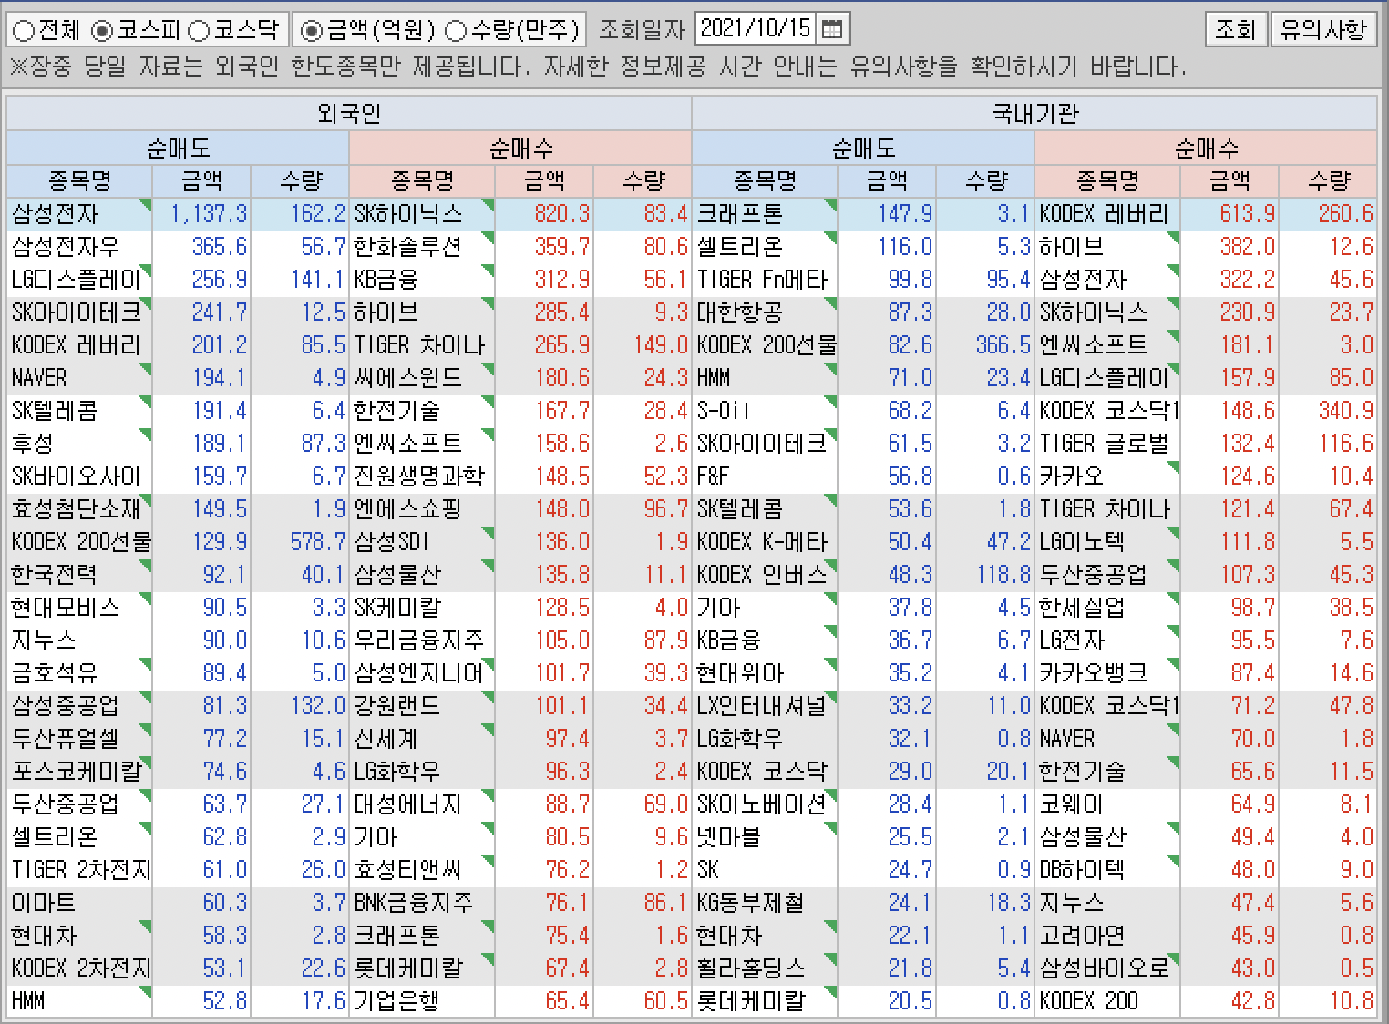Click 현대위아 stock name
1389x1024 pixels.
click(740, 673)
